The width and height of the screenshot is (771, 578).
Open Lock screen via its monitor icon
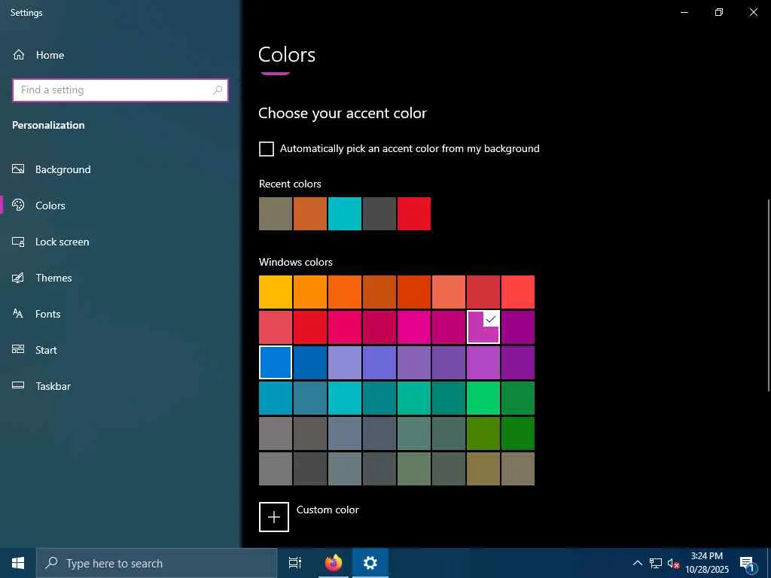[18, 242]
